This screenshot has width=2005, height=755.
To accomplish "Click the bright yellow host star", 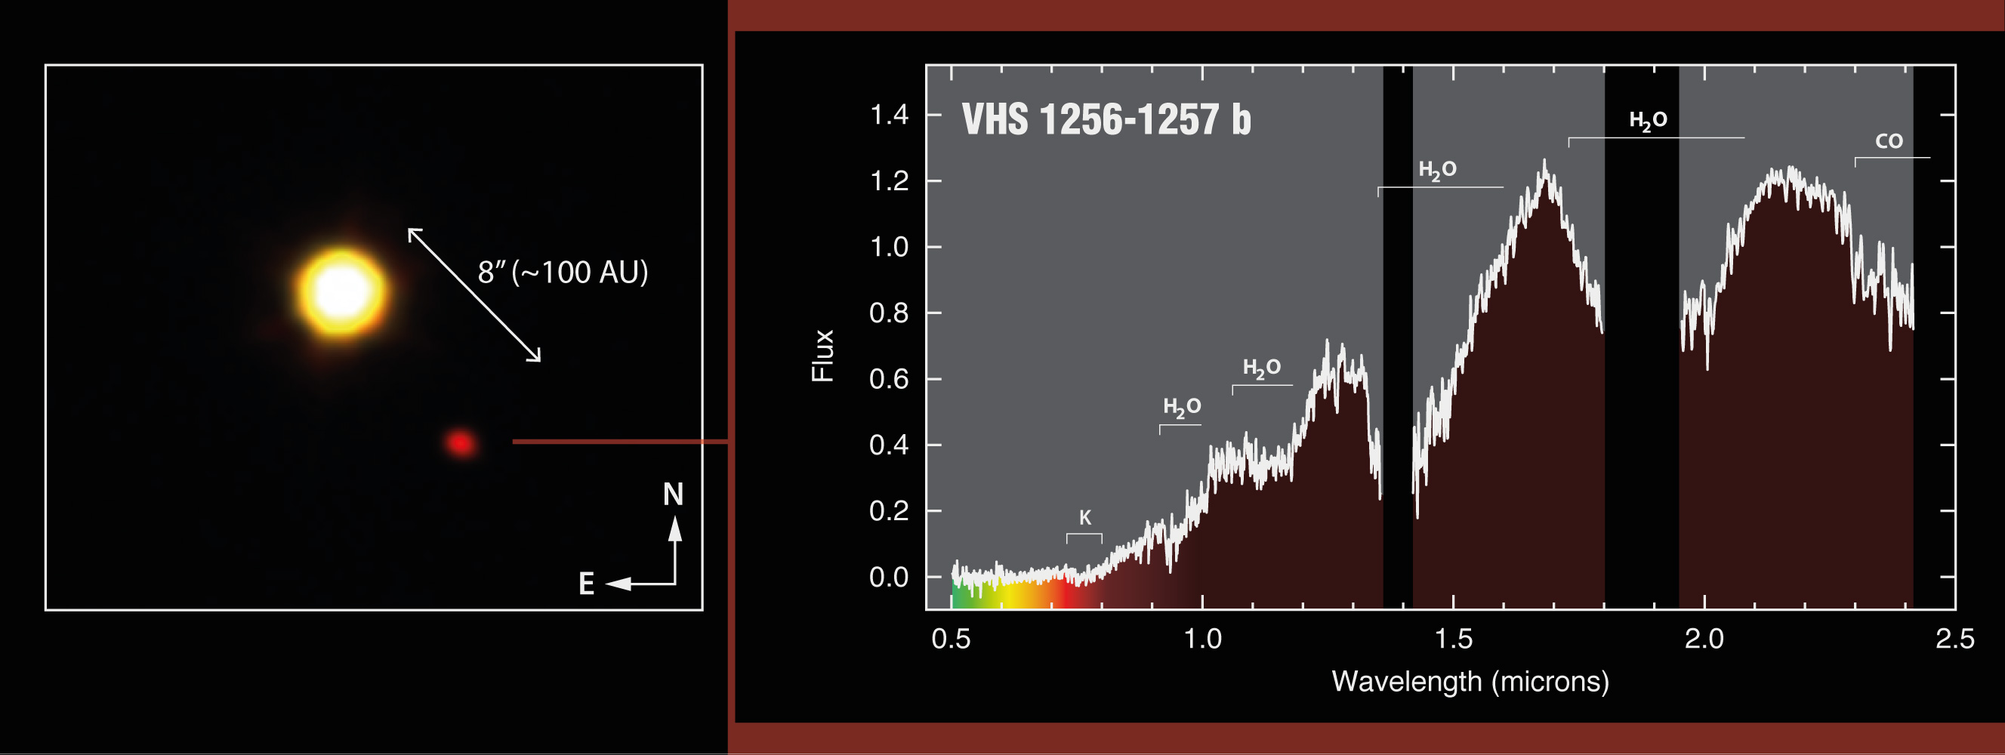I will coord(341,292).
